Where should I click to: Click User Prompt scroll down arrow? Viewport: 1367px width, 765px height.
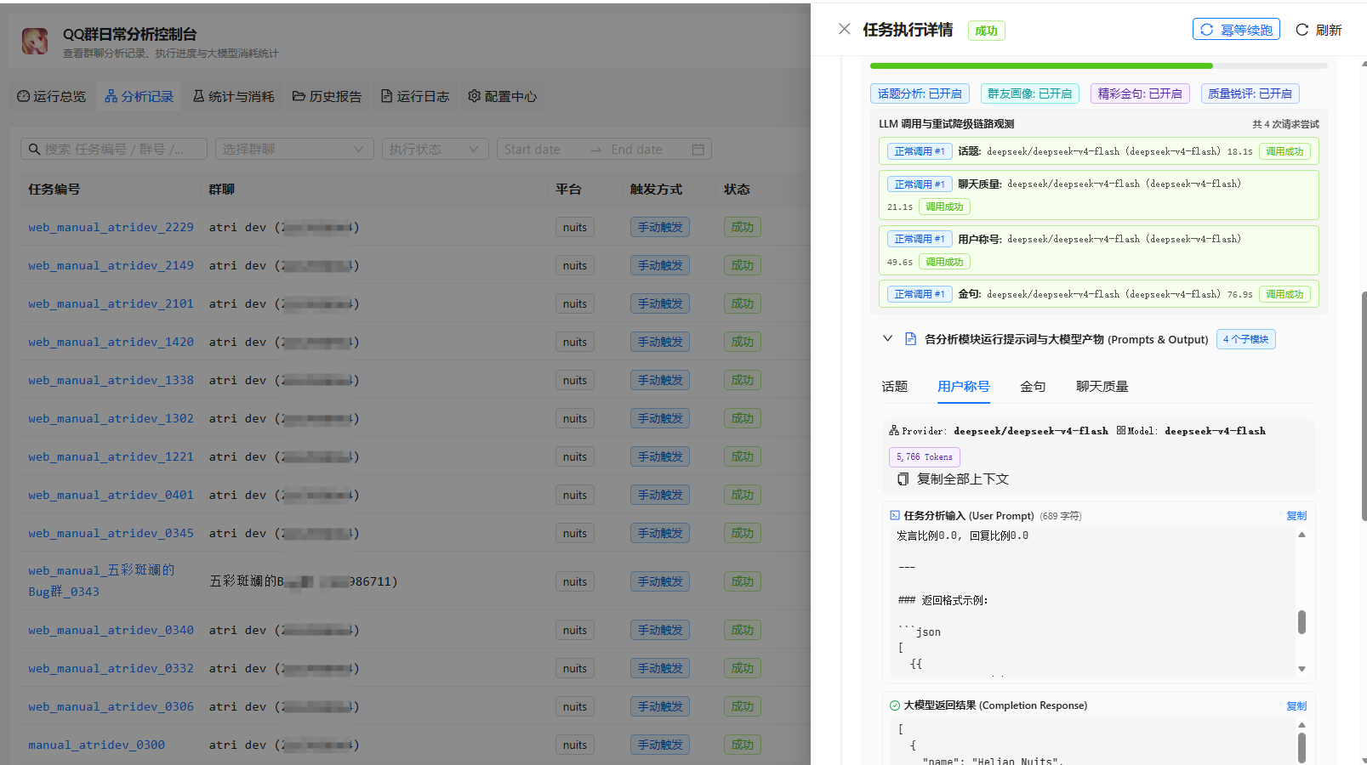click(1301, 669)
